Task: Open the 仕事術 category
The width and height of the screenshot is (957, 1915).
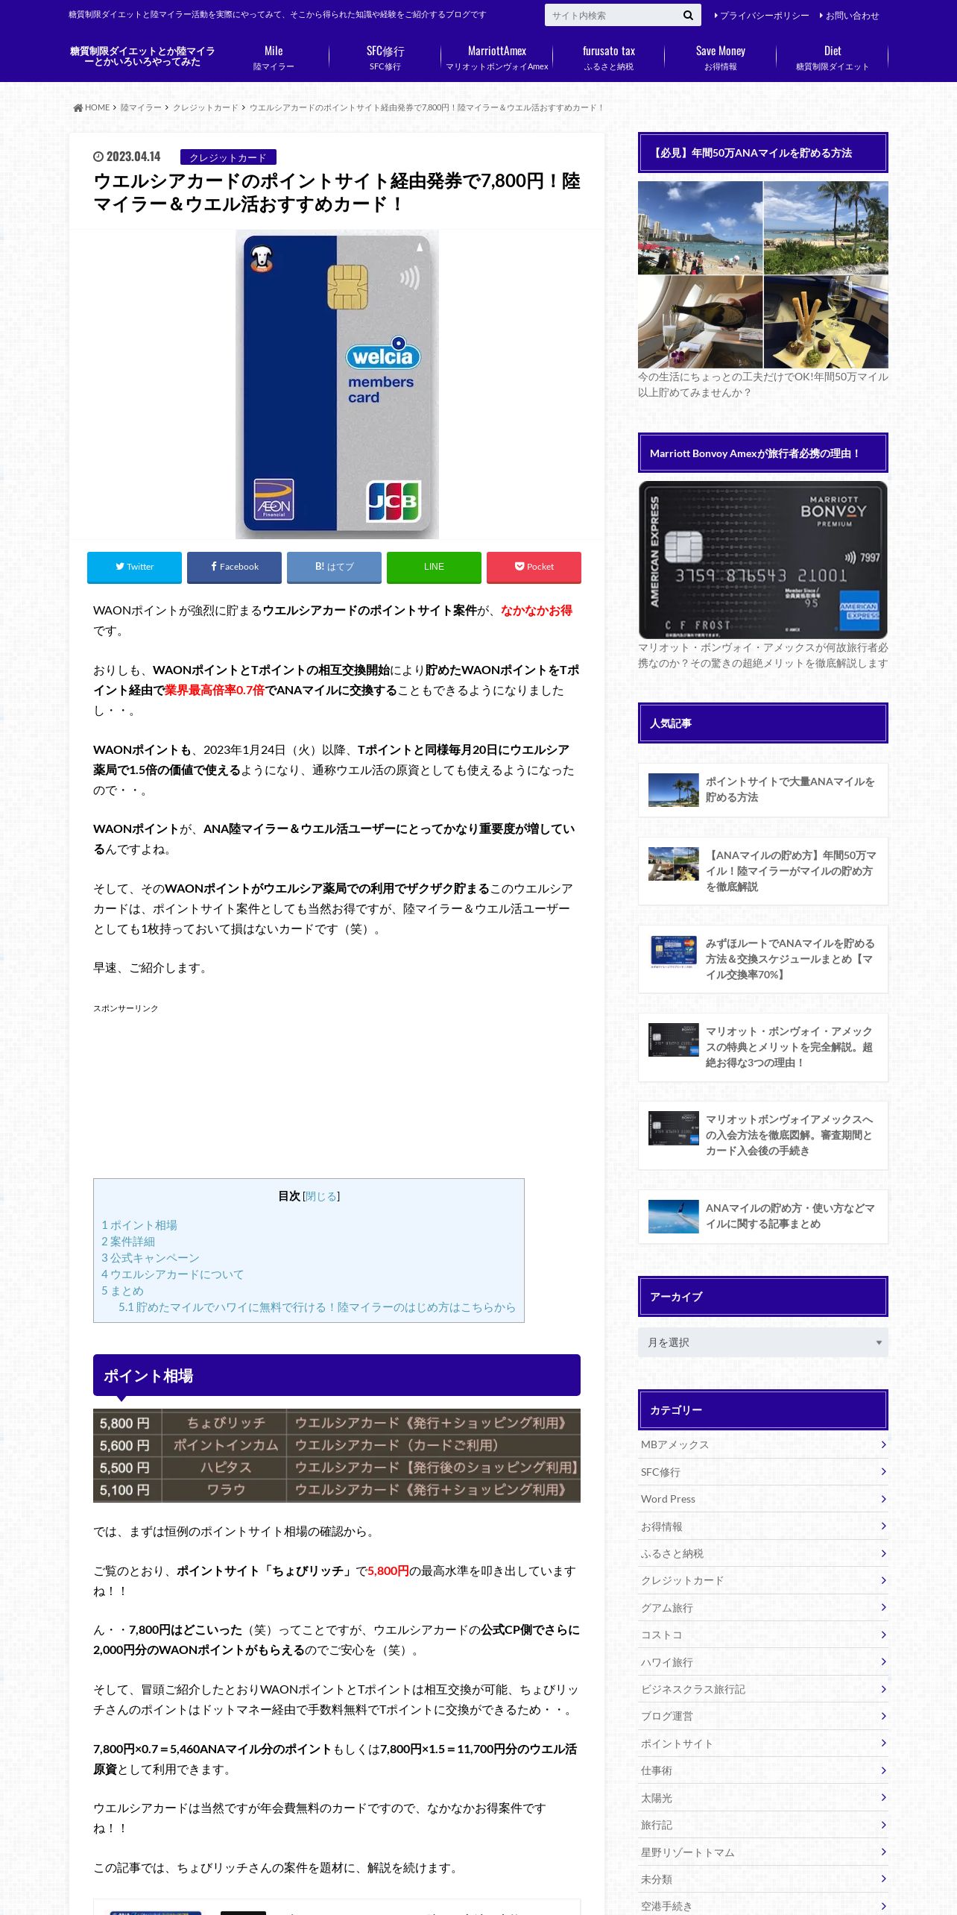Action: (x=763, y=1770)
